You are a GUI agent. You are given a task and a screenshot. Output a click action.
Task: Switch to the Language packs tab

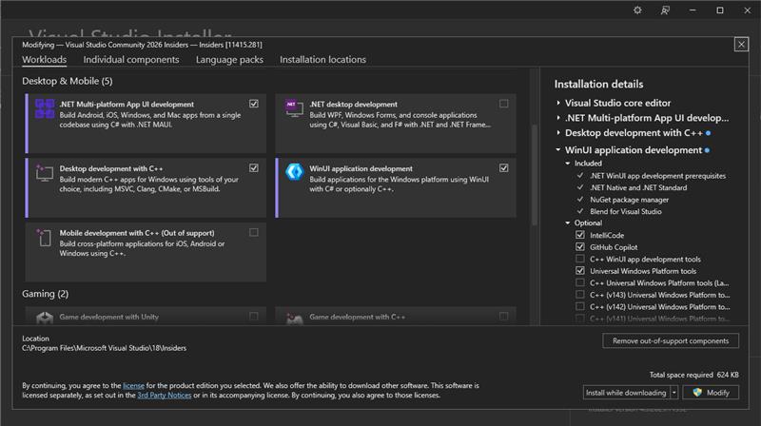pos(229,60)
